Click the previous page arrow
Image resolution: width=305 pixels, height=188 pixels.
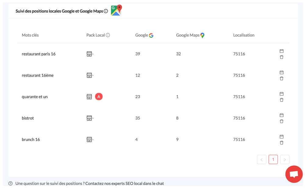click(x=261, y=159)
